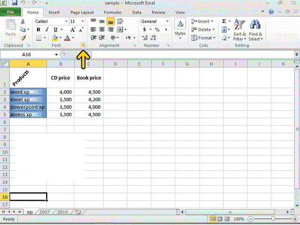Screen dimensions: 300x225
Task: Click the Merge & Center icon
Action: 120,30
